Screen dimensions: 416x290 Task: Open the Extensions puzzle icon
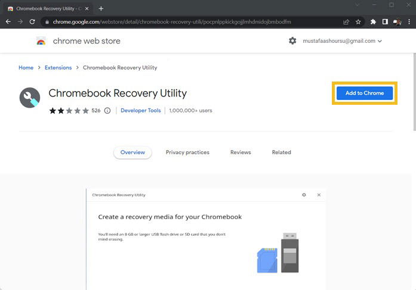coord(373,22)
